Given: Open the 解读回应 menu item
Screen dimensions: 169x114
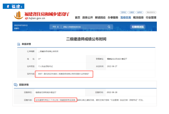Looking at the screenshot, I should click(100, 17).
